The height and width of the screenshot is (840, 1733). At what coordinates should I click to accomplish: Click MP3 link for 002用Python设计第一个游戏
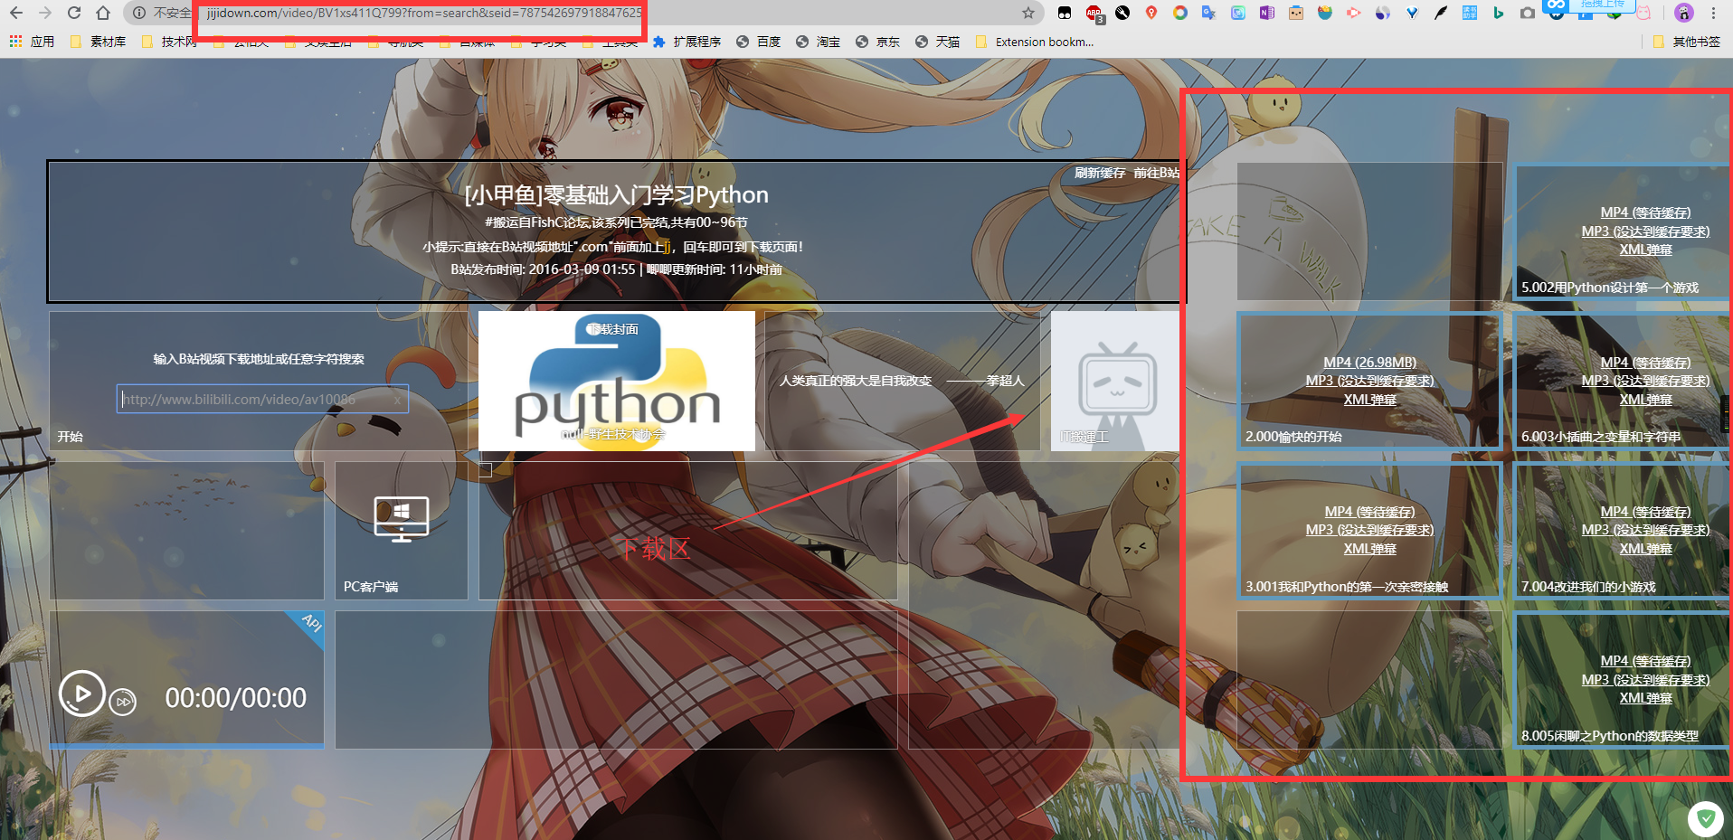(1645, 231)
